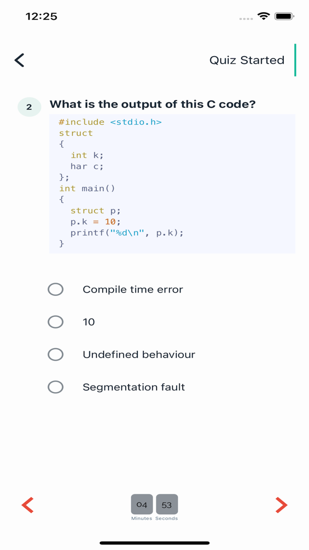Viewport: 309px width, 550px height.
Task: Select the Undefined behaviour radio option
Action: coord(55,354)
